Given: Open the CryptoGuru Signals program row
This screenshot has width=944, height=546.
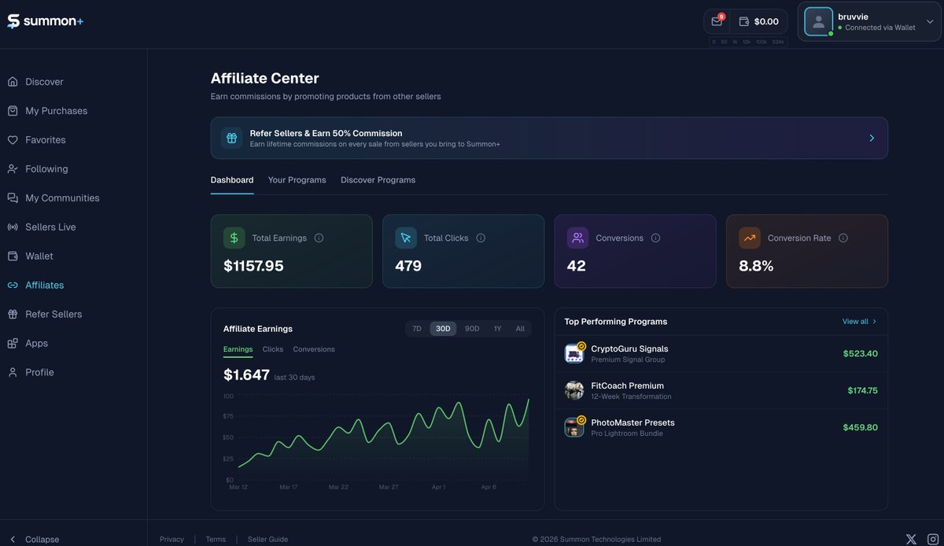Looking at the screenshot, I should pyautogui.click(x=721, y=354).
